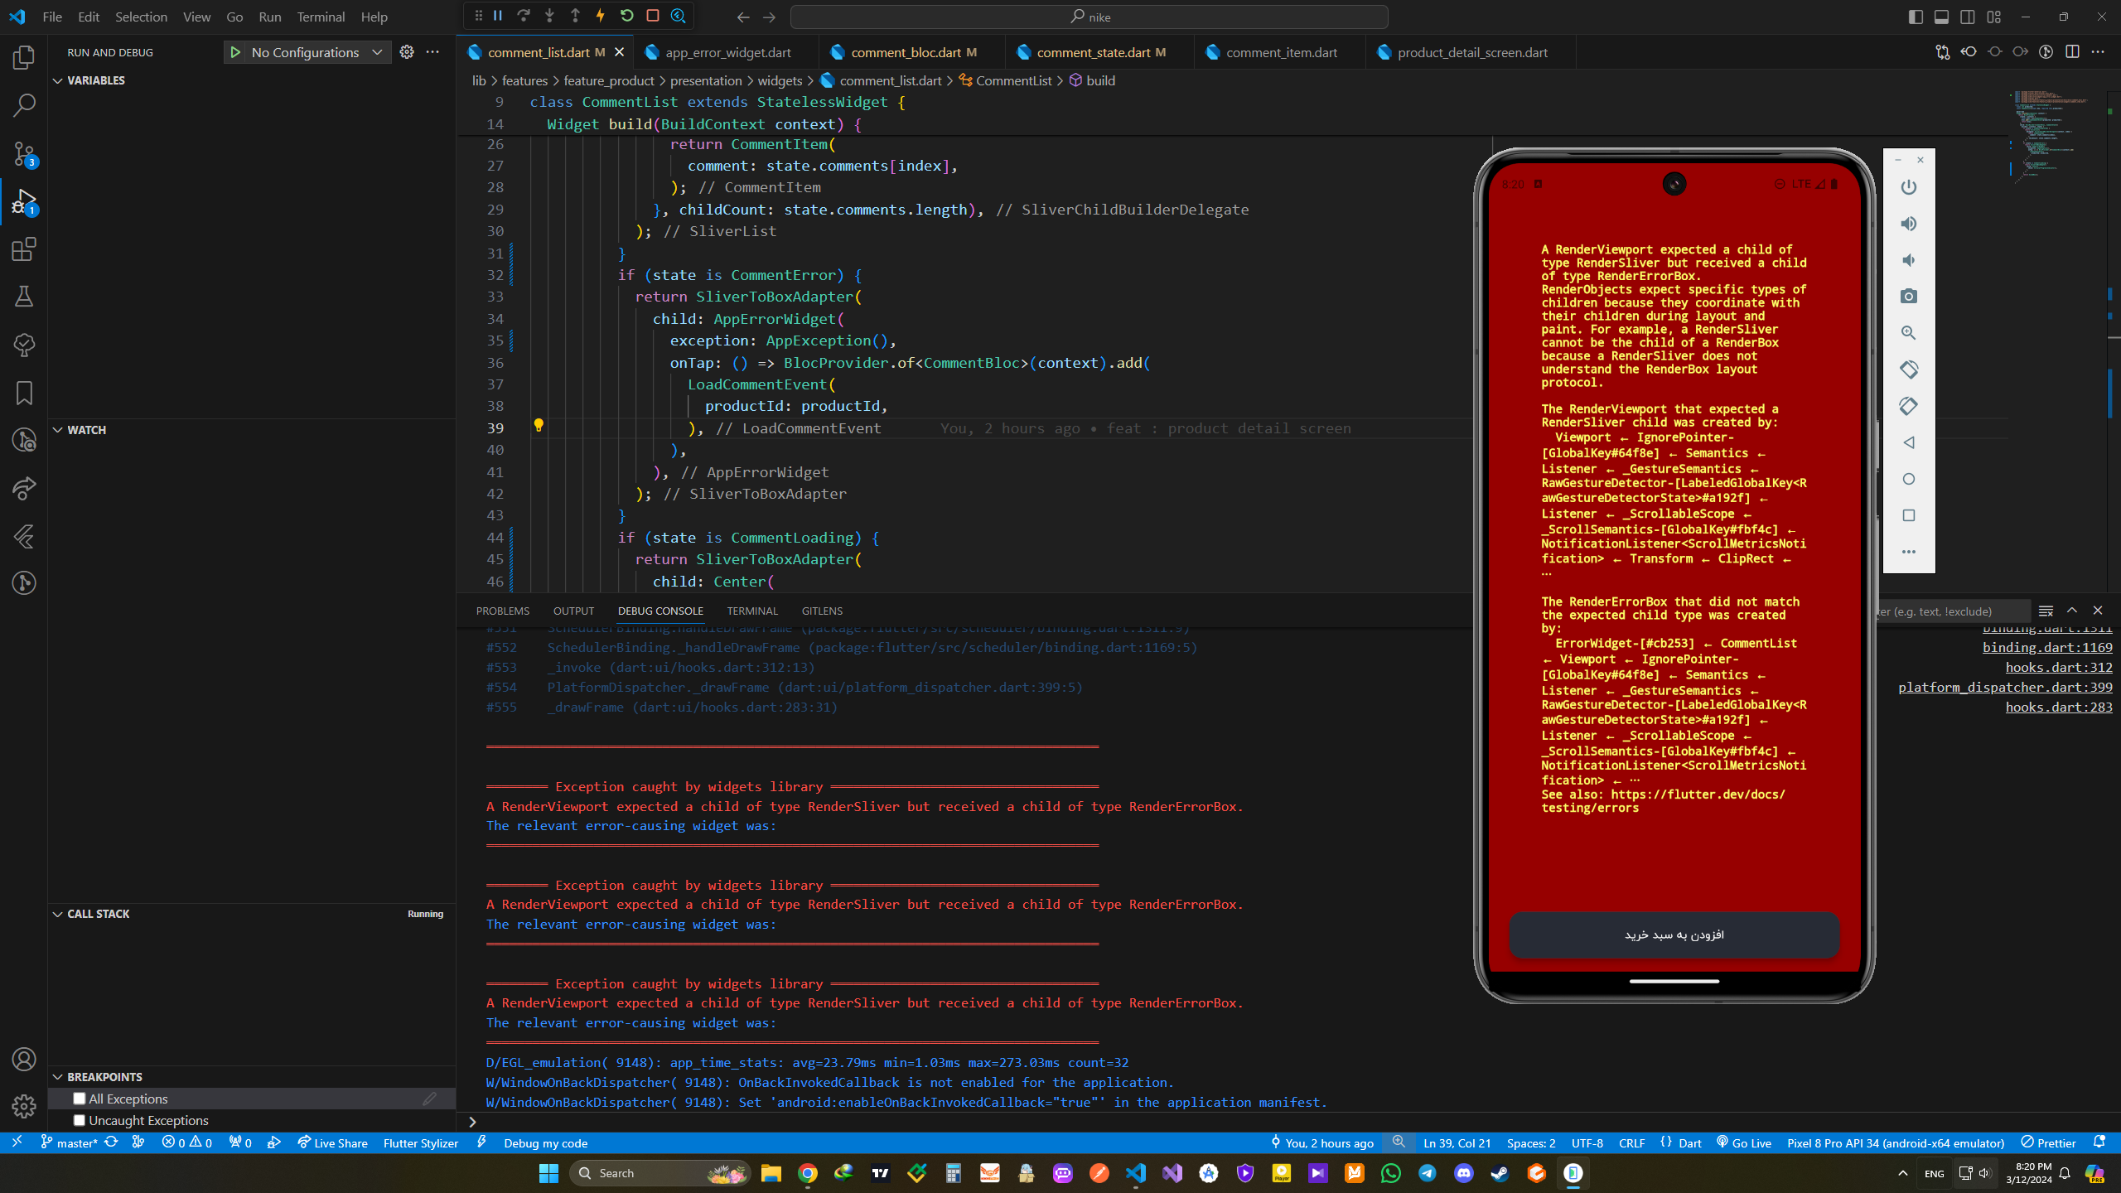Switch to product_detail_screen.dart tab
Image resolution: width=2121 pixels, height=1193 pixels.
[1472, 52]
